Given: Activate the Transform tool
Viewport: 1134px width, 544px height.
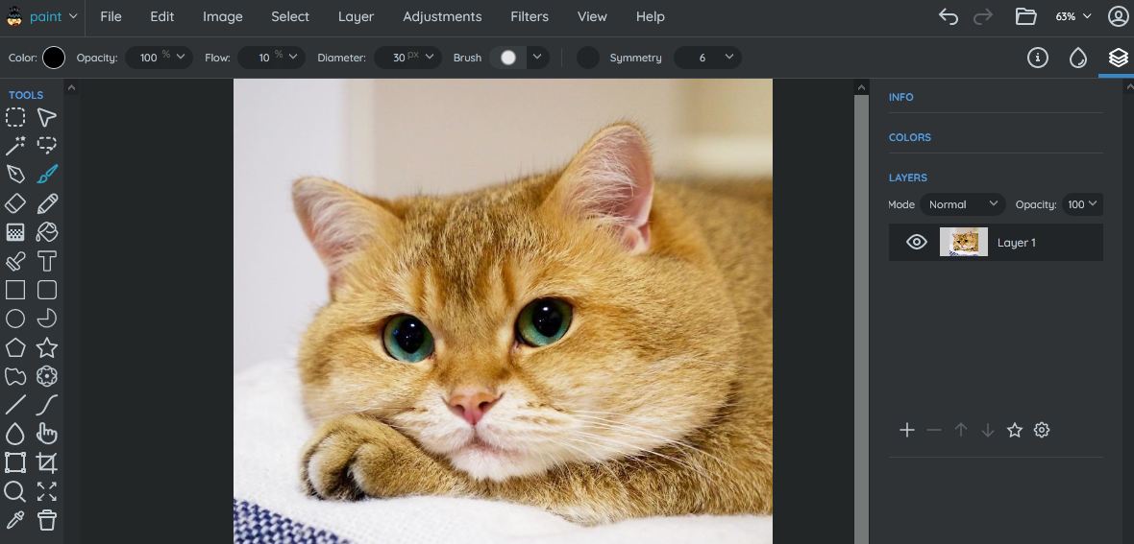Looking at the screenshot, I should click(15, 462).
